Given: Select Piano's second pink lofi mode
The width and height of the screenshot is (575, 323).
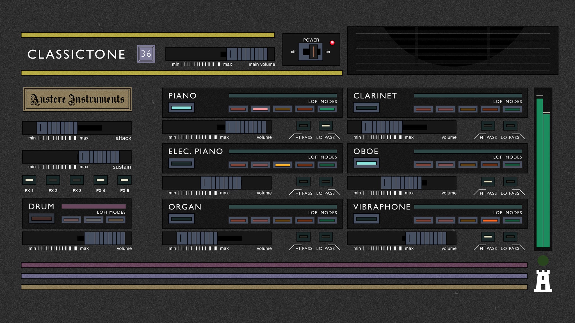Looking at the screenshot, I should tap(260, 109).
